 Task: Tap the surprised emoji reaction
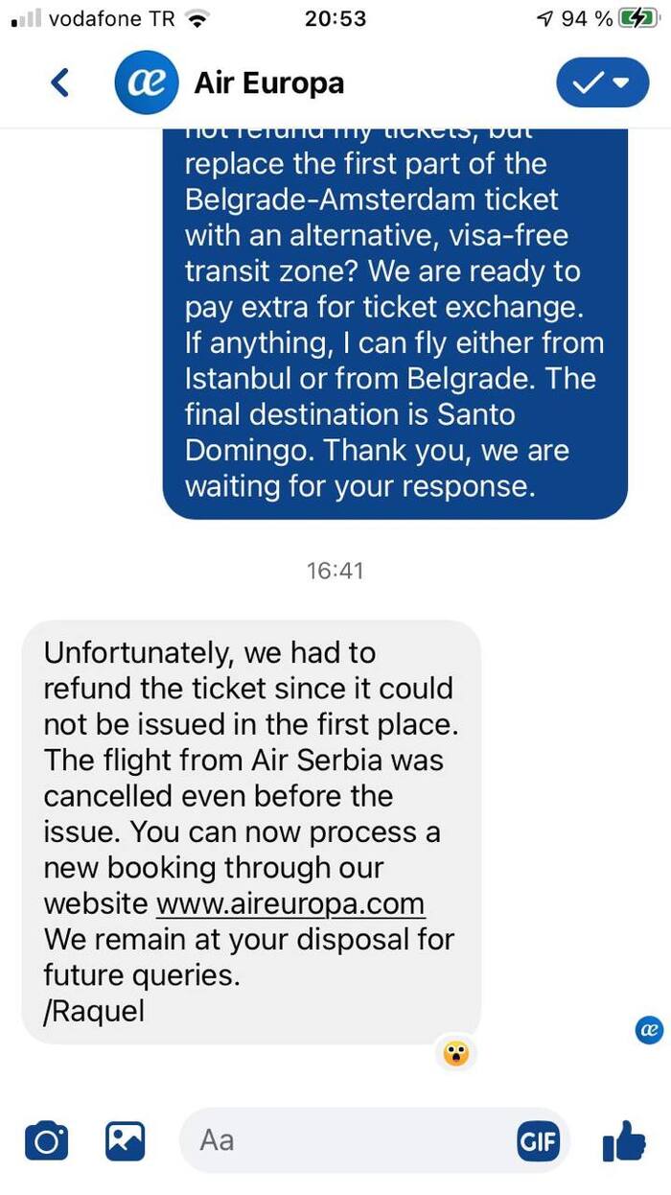[456, 1056]
